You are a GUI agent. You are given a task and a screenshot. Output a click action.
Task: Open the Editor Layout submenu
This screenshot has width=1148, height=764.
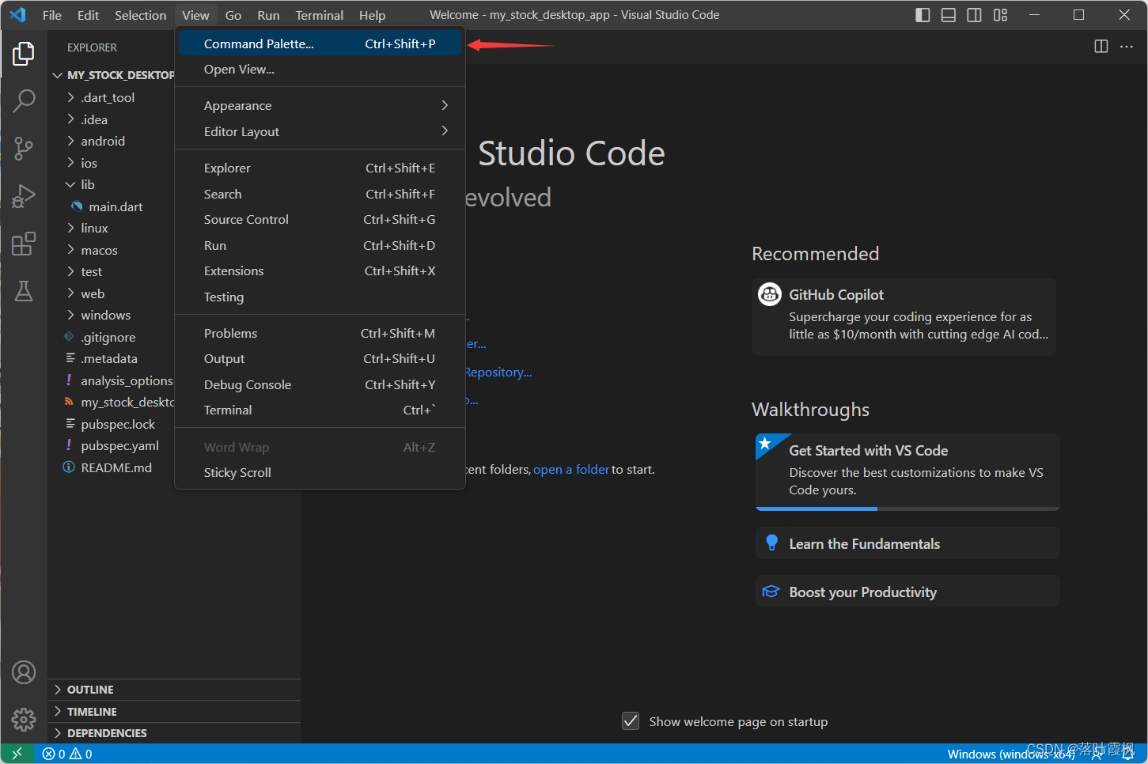(x=320, y=131)
